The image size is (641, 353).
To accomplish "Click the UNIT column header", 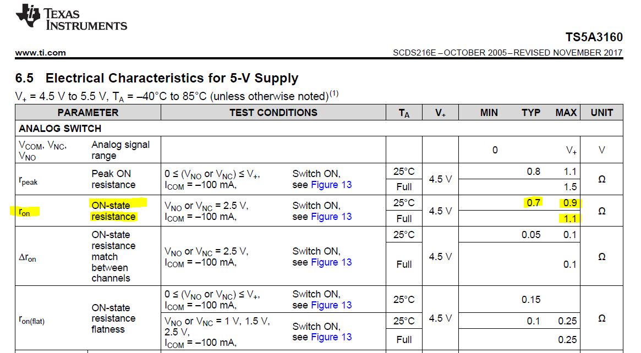I will pos(602,112).
